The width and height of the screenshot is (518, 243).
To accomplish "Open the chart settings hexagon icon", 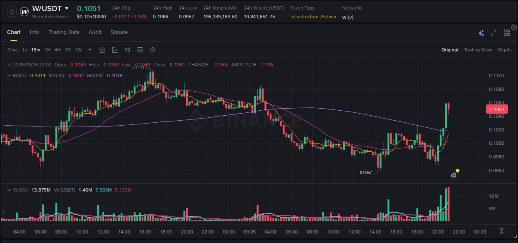I will [152, 50].
